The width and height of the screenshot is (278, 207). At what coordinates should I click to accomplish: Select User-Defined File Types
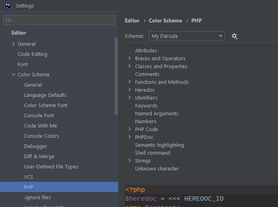(51, 167)
